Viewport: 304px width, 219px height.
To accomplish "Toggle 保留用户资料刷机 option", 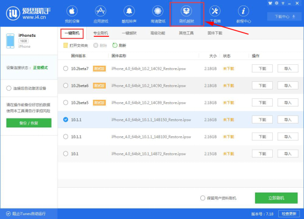I will 202,198.
